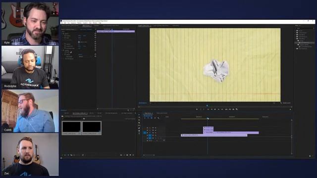Open the Blend Mode dropdown

tap(85, 57)
